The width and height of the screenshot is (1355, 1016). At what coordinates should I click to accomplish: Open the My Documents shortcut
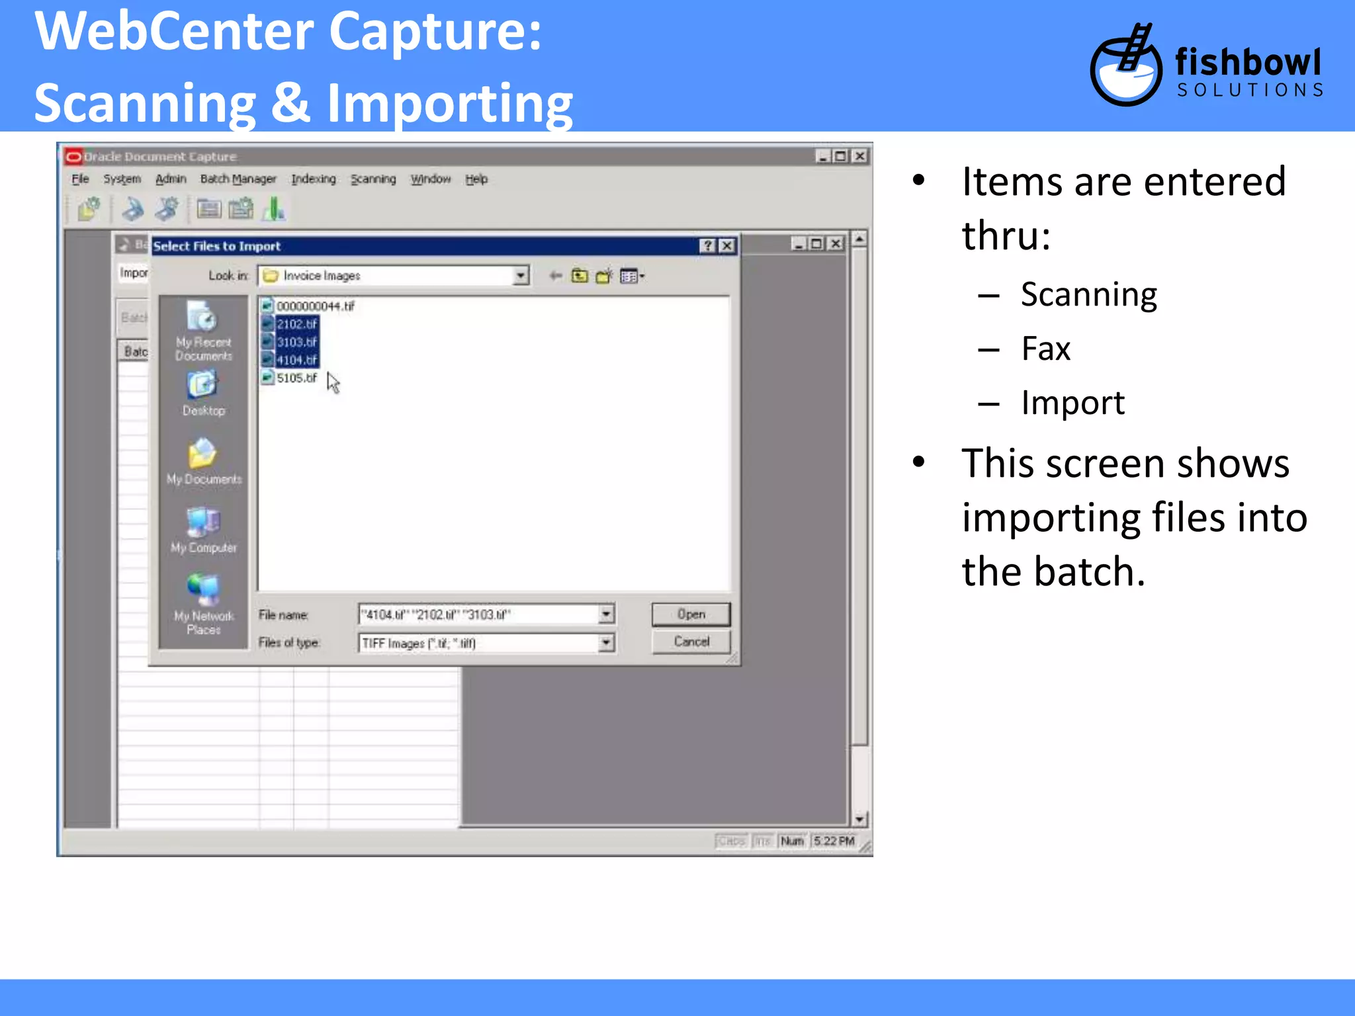click(203, 462)
